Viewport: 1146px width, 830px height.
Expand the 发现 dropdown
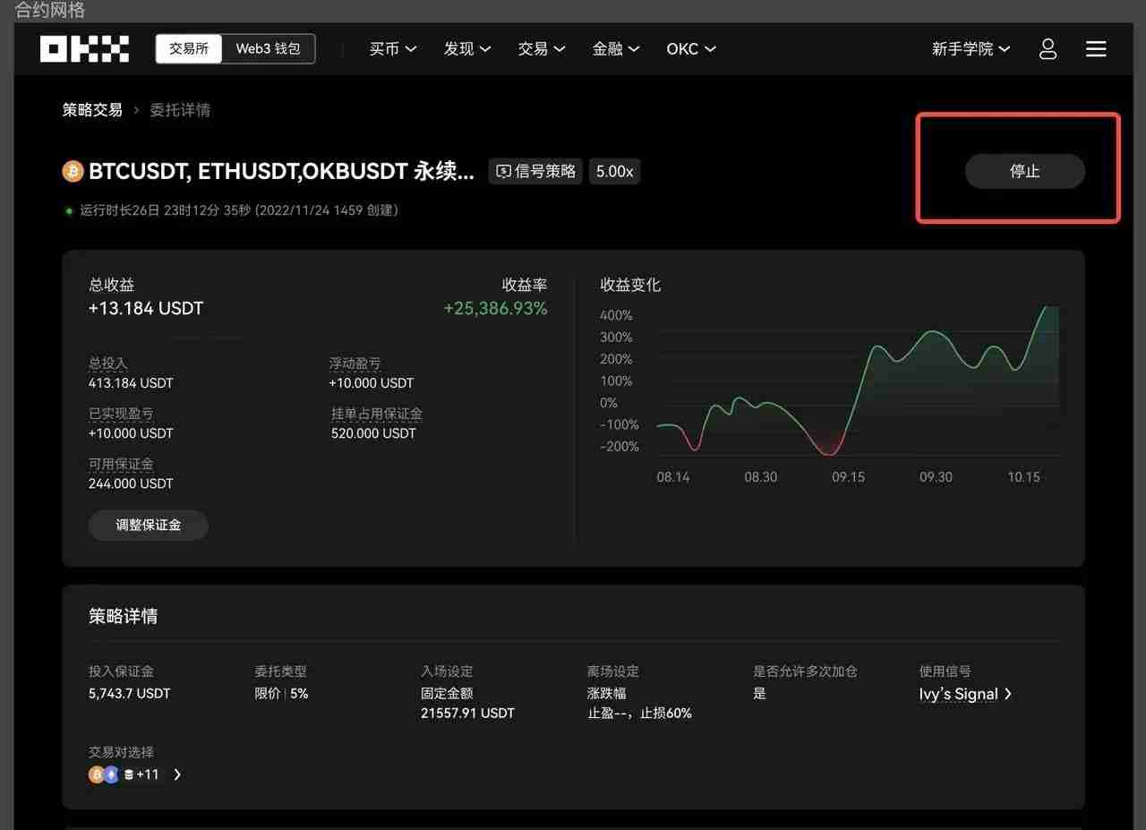click(467, 49)
